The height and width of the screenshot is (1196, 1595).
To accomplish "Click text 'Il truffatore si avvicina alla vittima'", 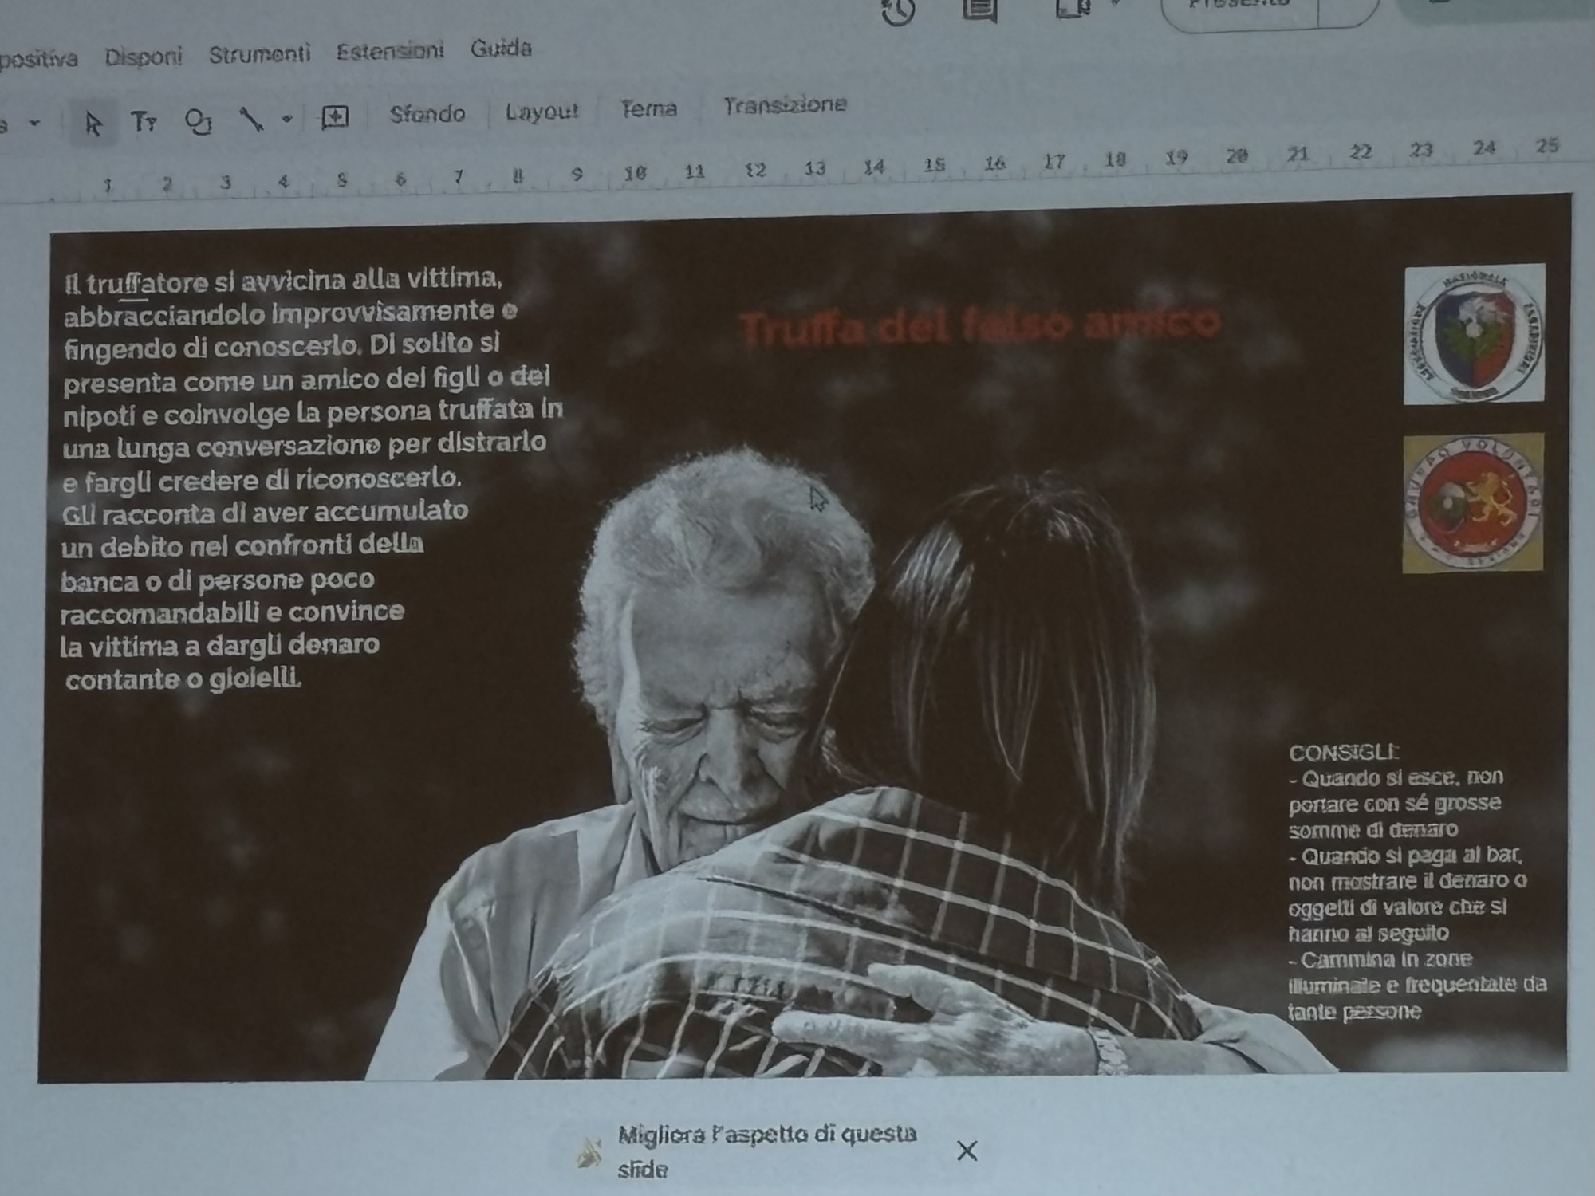I will 283,281.
